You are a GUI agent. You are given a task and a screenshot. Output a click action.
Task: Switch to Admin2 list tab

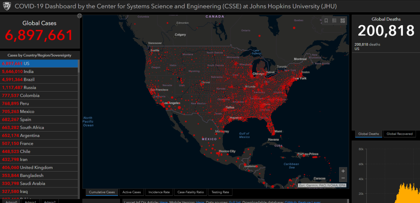coord(49,201)
